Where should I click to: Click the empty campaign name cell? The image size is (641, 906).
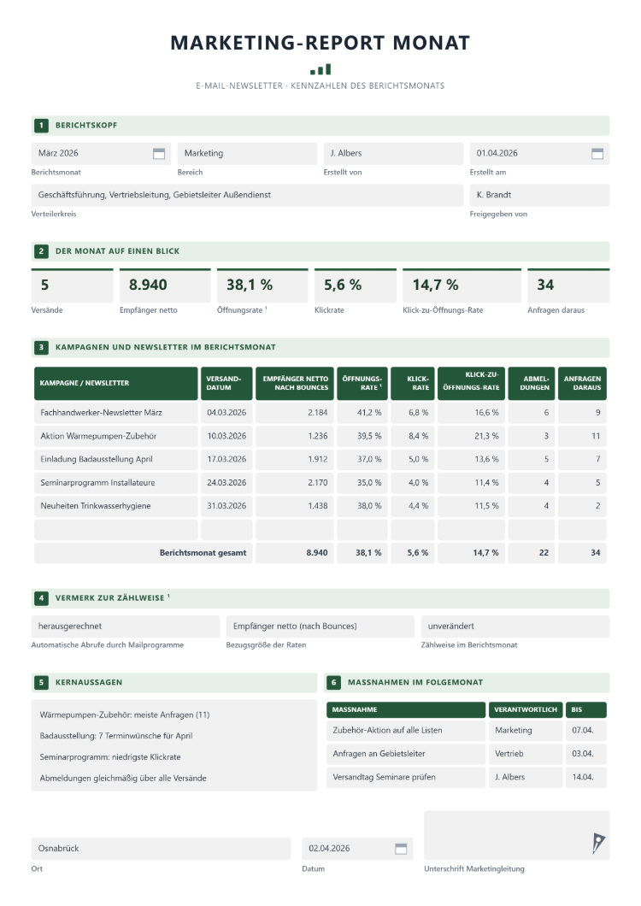pos(116,530)
